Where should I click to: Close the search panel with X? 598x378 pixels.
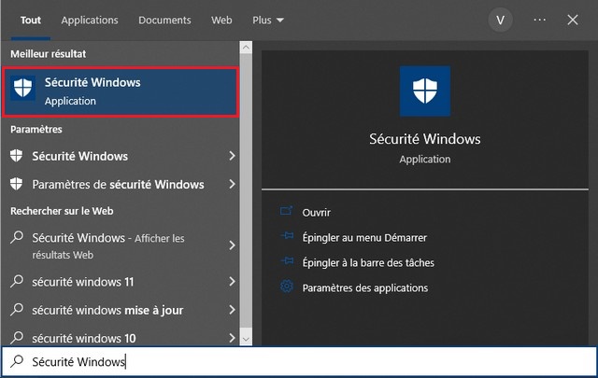[x=573, y=20]
